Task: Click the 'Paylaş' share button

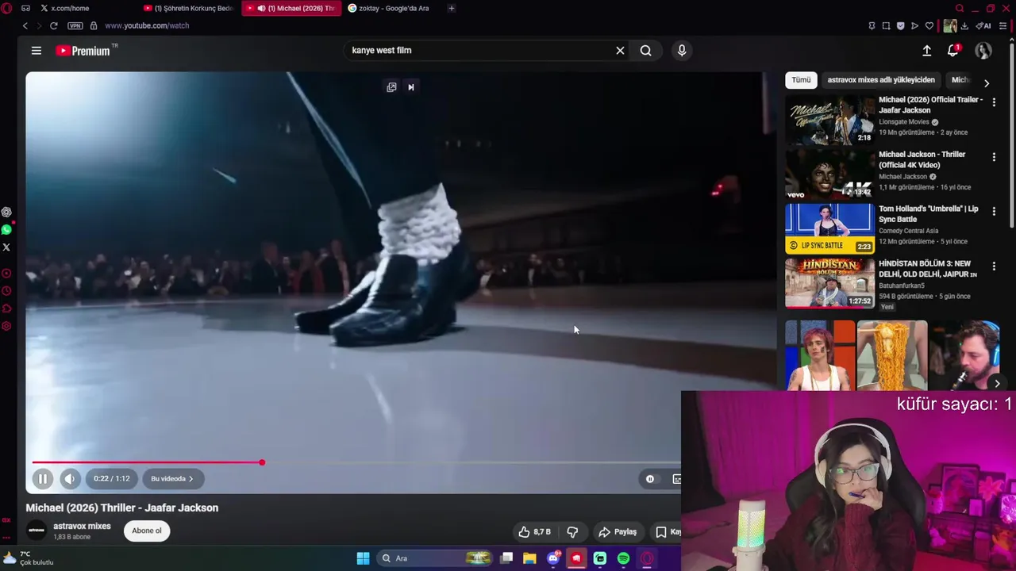Action: (618, 531)
